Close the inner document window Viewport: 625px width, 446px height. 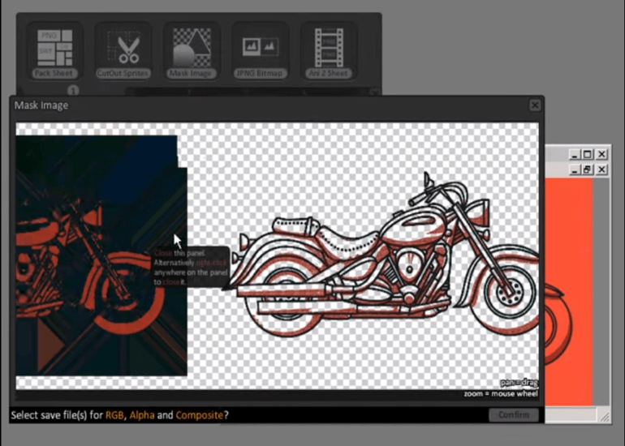tap(601, 169)
